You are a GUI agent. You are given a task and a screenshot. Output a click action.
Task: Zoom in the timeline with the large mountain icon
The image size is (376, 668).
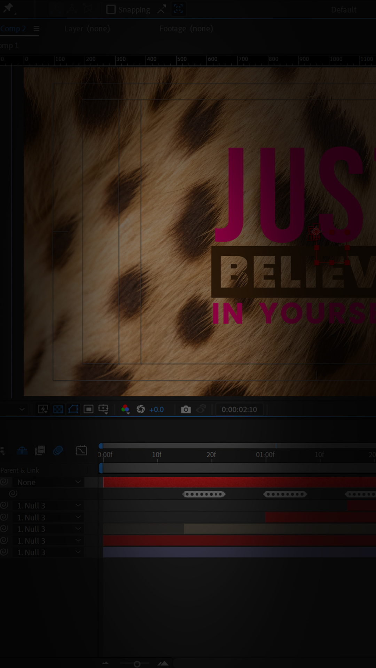point(163,663)
